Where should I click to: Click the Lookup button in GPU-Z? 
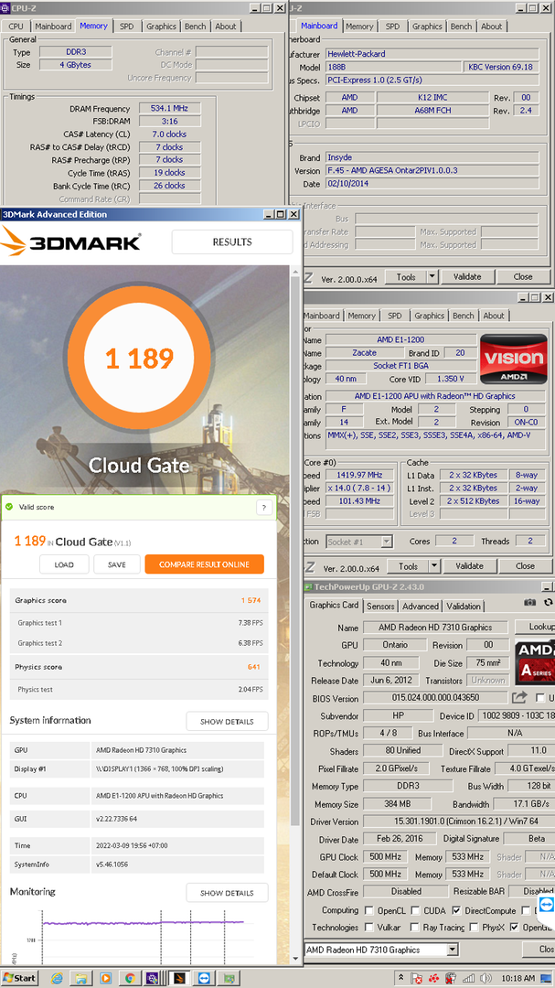pos(535,627)
